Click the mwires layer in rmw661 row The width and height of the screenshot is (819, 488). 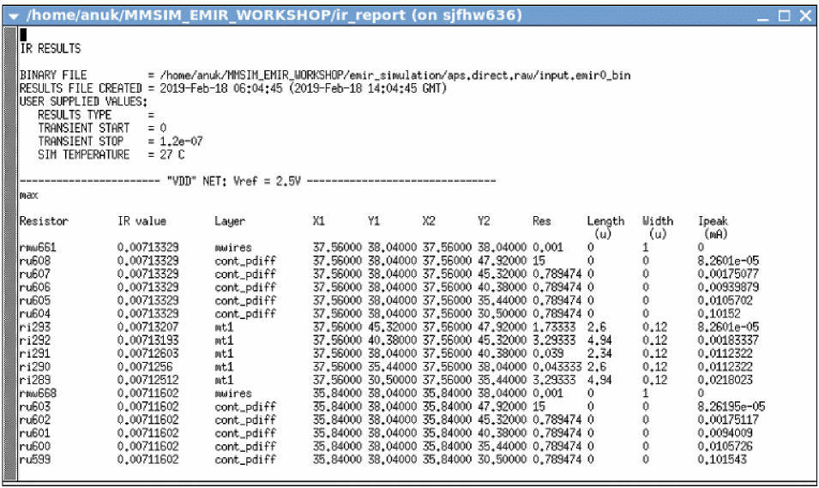[233, 247]
